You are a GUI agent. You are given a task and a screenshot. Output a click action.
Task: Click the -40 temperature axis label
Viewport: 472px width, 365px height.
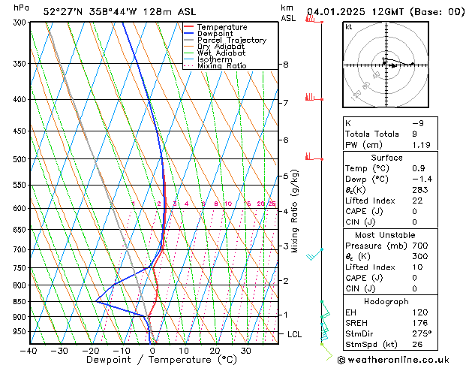click(x=29, y=351)
